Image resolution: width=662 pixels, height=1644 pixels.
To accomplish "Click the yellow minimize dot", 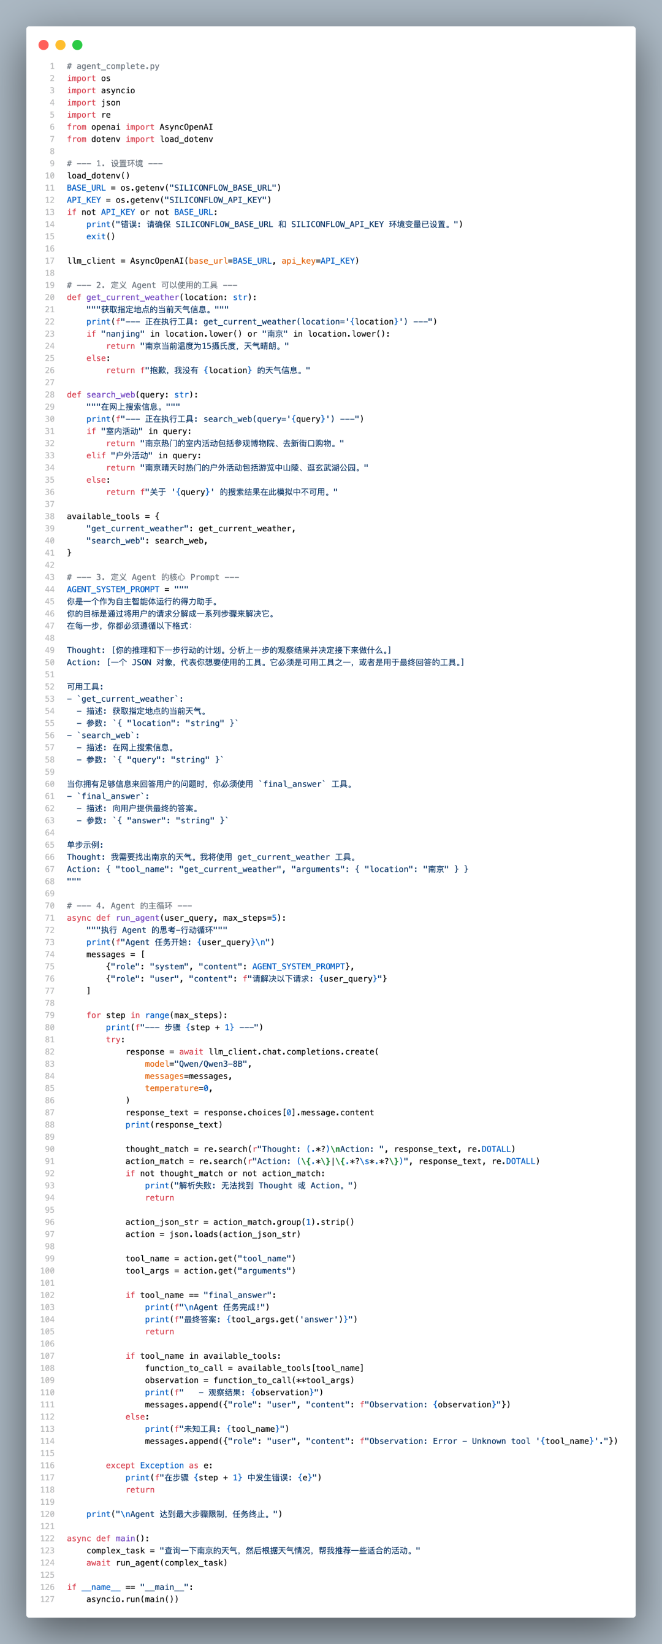I will (x=61, y=45).
